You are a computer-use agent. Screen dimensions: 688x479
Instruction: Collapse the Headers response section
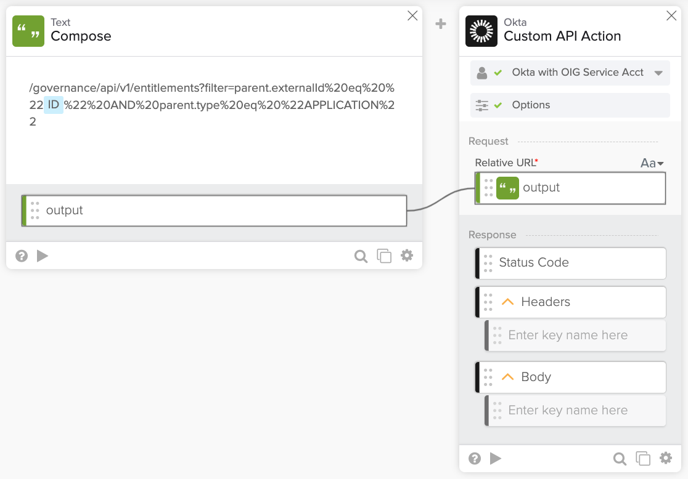point(507,302)
